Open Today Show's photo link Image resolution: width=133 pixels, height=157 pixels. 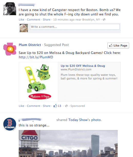click(85, 120)
